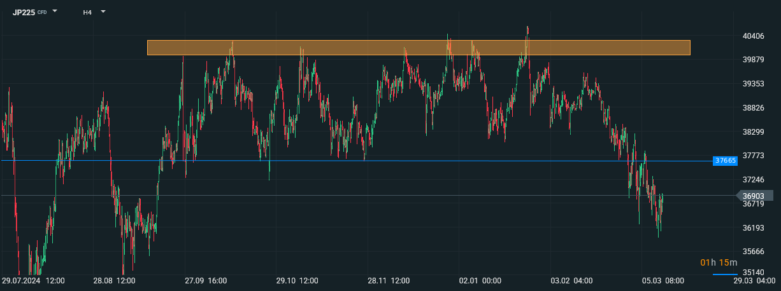Click the 28.08 12:00 date label
This screenshot has width=781, height=291.
pyautogui.click(x=114, y=280)
